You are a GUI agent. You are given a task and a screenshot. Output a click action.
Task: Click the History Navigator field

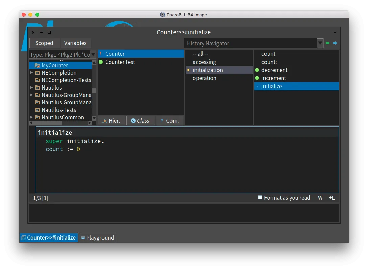click(x=250, y=43)
